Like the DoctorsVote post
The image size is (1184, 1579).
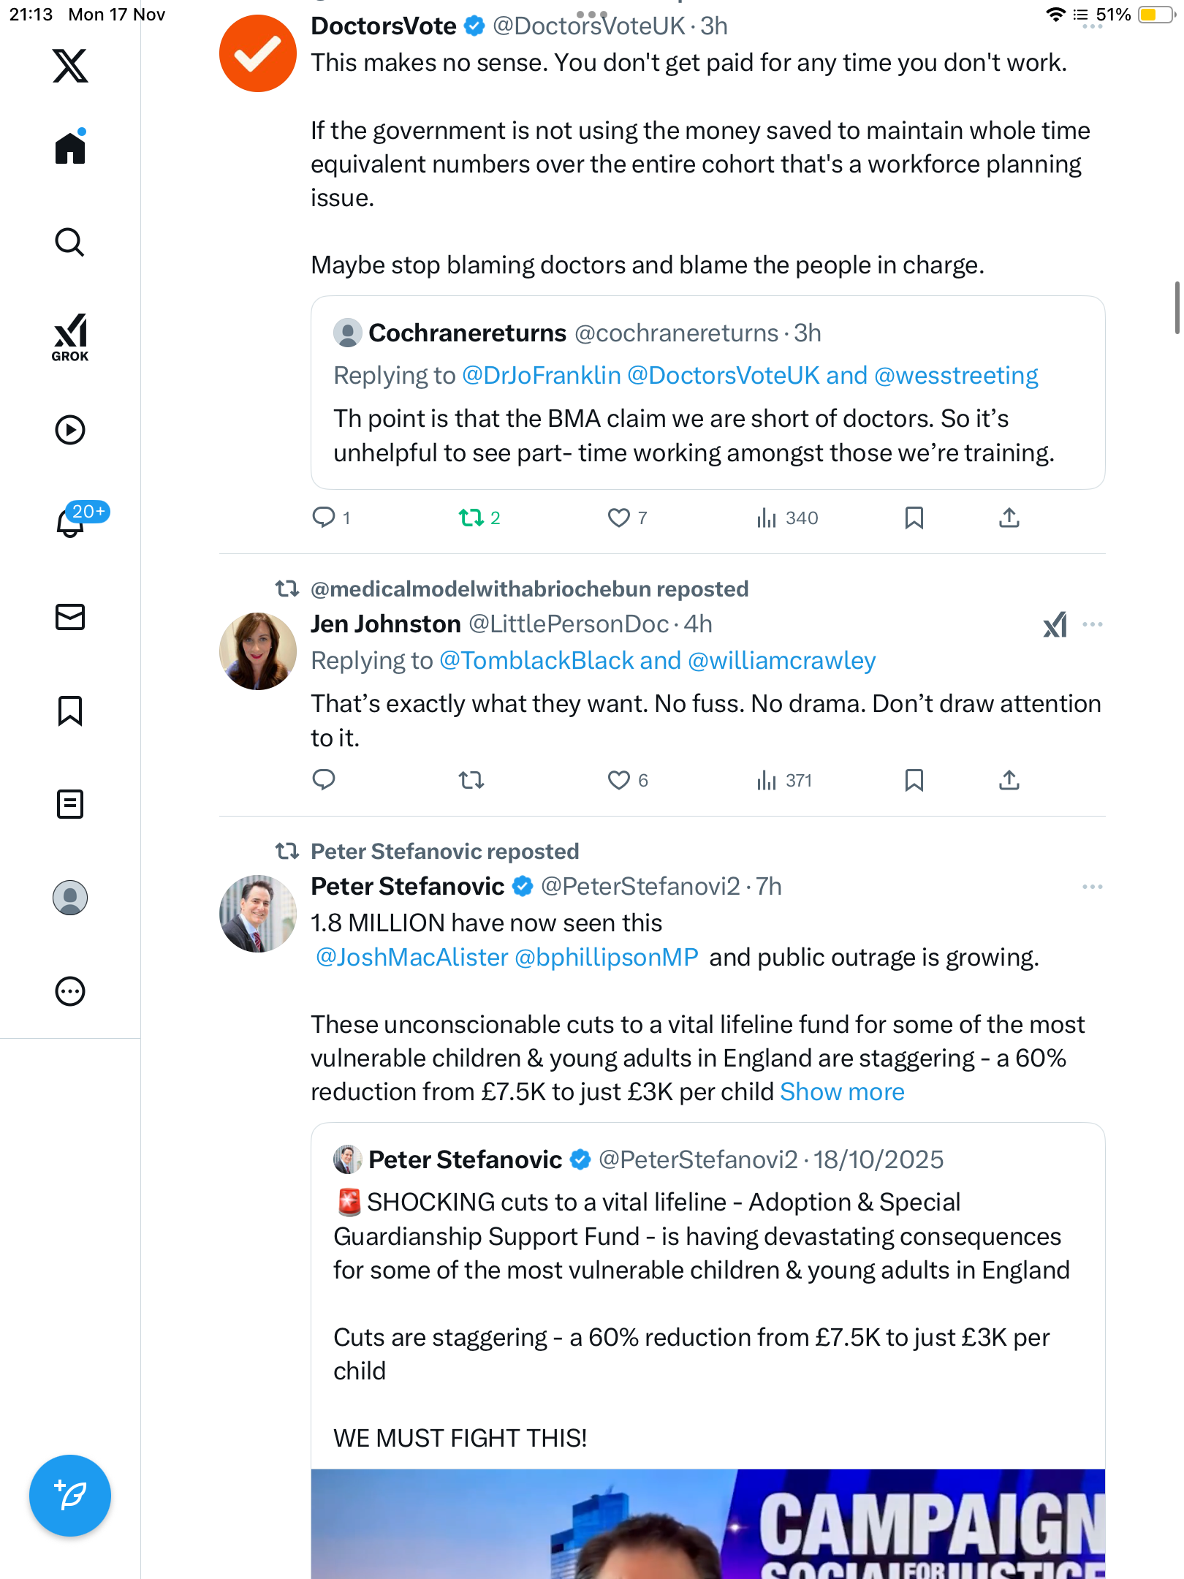pos(619,518)
